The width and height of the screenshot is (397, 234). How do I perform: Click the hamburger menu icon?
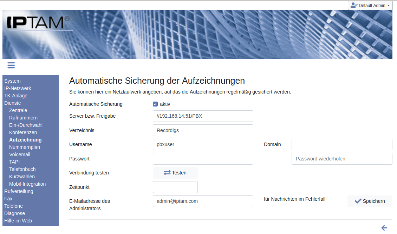(11, 65)
